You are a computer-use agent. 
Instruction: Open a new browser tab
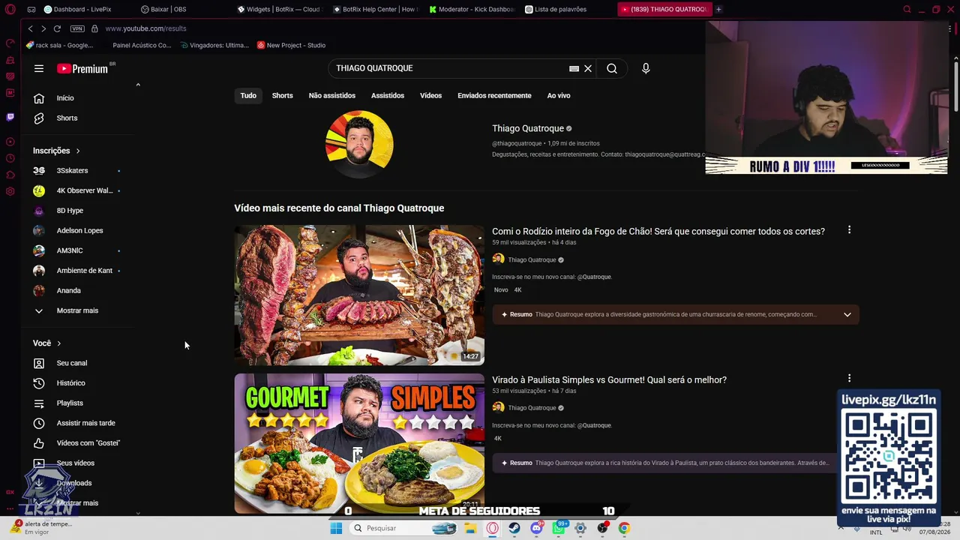718,10
